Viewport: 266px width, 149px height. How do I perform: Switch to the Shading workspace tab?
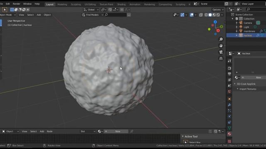tap(121, 5)
